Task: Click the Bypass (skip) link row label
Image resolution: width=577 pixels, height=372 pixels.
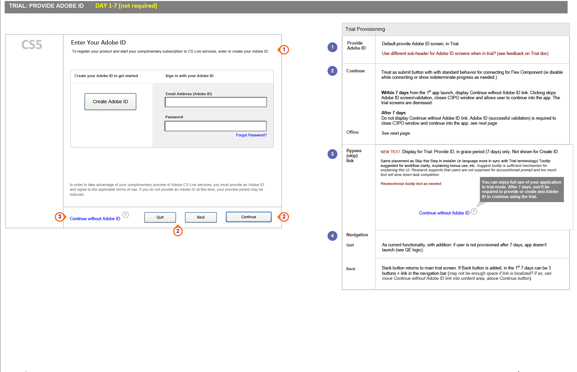Action: (x=354, y=156)
